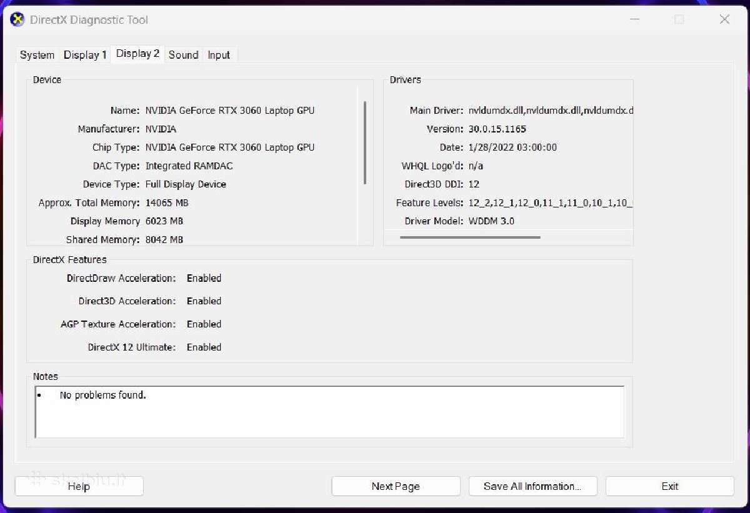Click the shared memory value '8042 MB'
The height and width of the screenshot is (513, 750).
tap(164, 239)
